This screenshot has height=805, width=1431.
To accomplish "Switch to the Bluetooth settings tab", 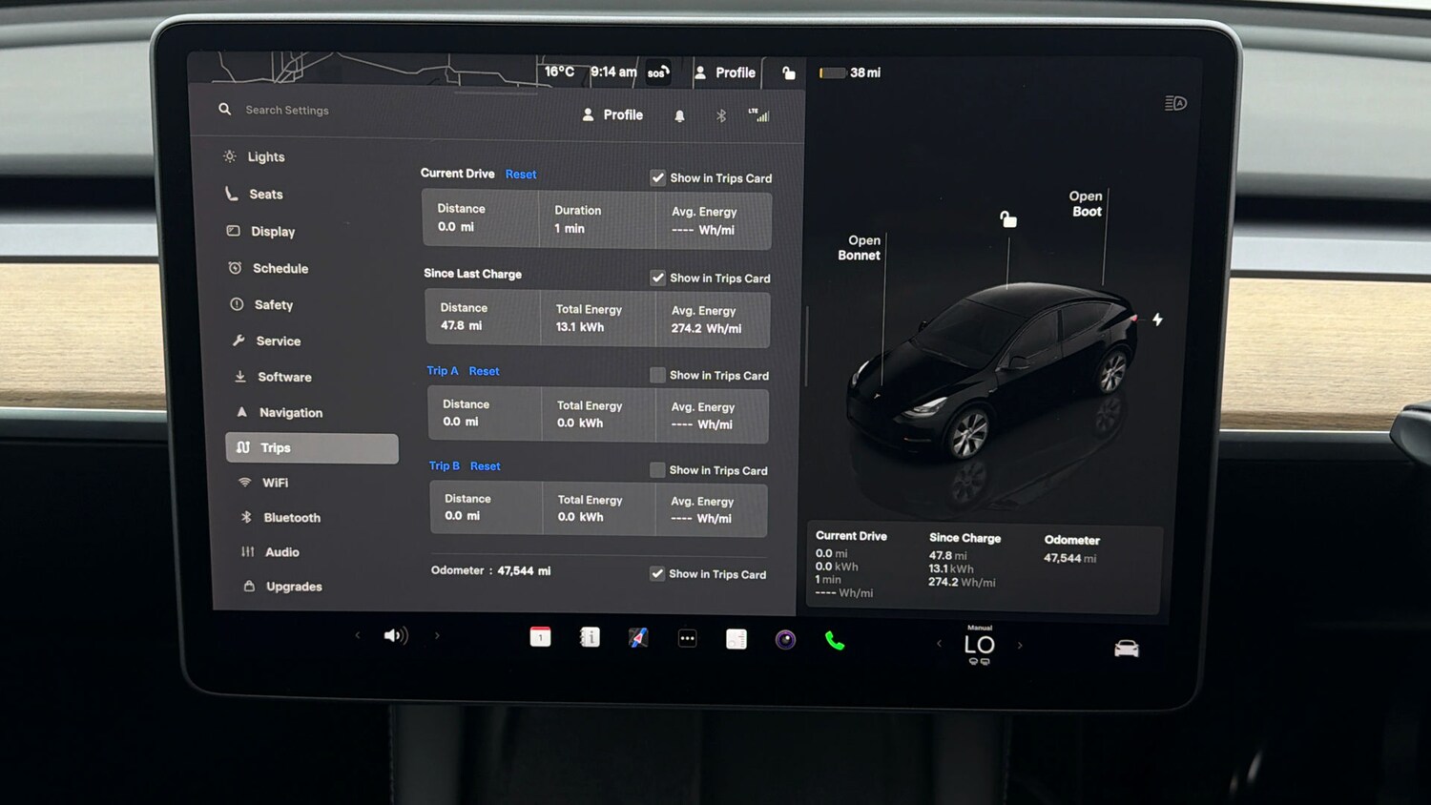I will pos(291,517).
